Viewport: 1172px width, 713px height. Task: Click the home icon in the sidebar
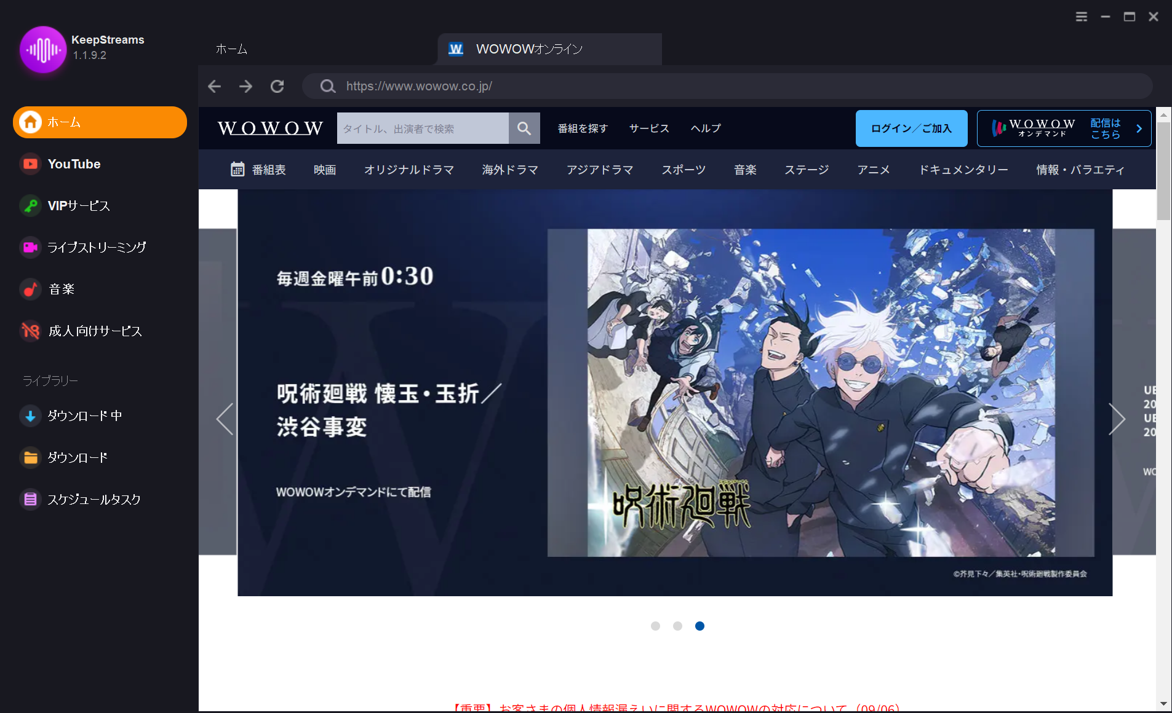[30, 122]
